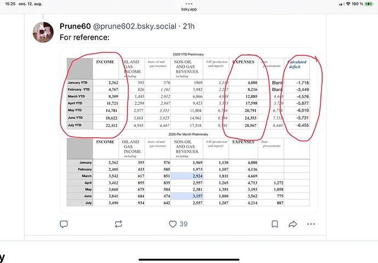Viewport: 378px width, 263px height.
Task: Open the three-dot multitasking menu at top
Action: pos(189,4)
